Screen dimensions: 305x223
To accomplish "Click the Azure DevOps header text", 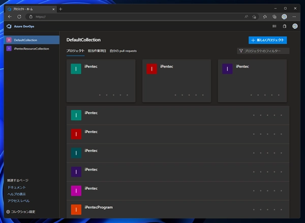I will click(24, 26).
